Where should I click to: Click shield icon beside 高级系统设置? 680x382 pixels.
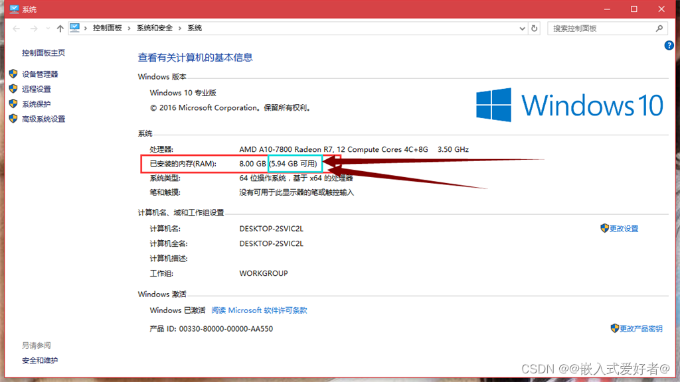pyautogui.click(x=13, y=119)
